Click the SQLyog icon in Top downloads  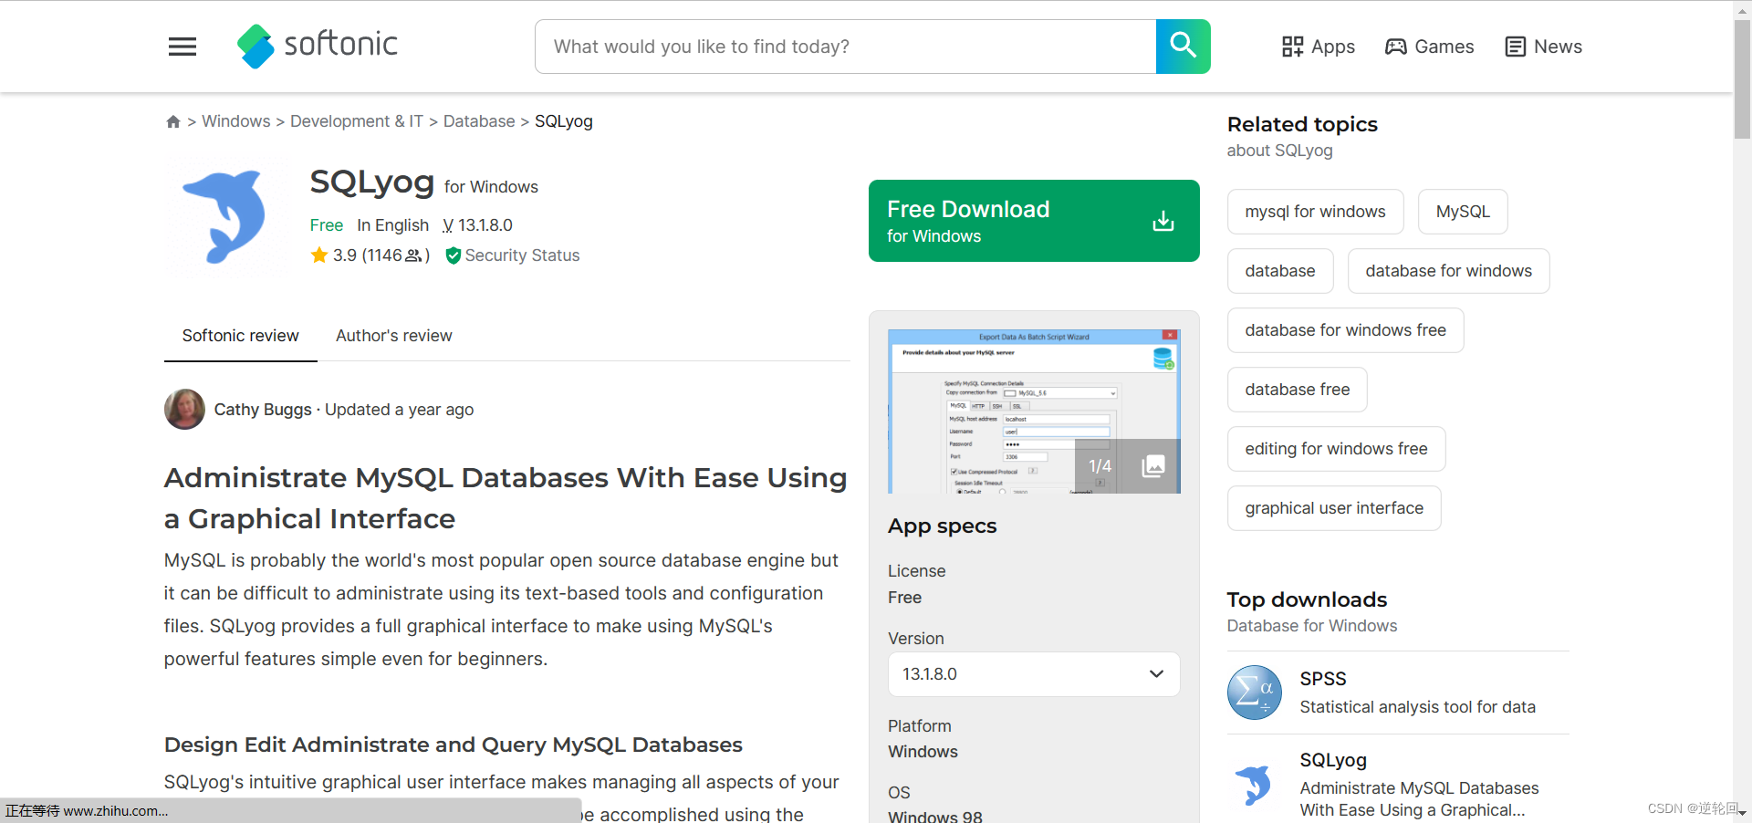(1254, 785)
